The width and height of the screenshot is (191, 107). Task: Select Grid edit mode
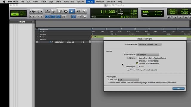pos(21,15)
